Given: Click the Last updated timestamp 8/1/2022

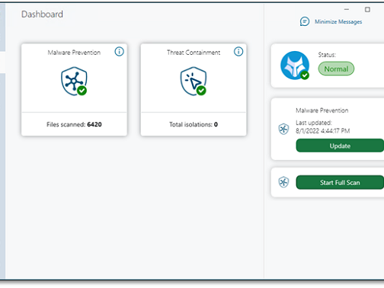Looking at the screenshot, I should click(322, 131).
